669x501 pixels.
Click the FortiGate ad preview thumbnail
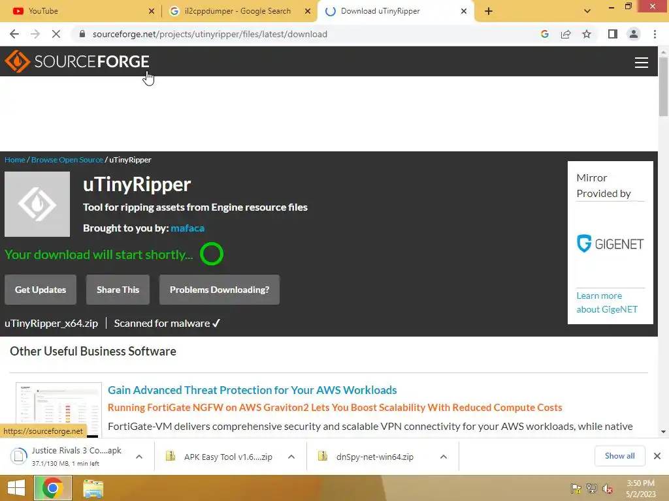click(59, 410)
